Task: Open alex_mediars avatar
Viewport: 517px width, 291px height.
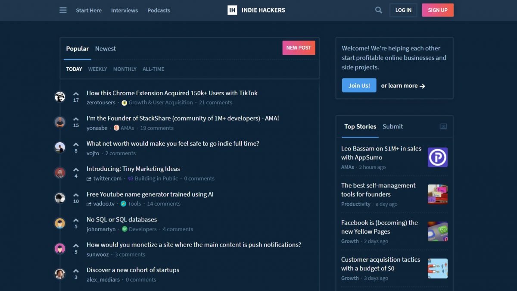Action: [x=60, y=274]
